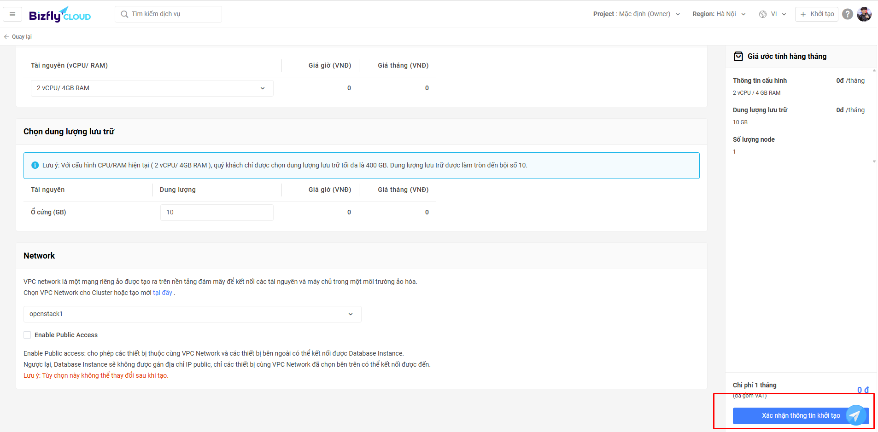The image size is (878, 432).
Task: Click the red 'Lưu ý' warning text
Action: [96, 375]
